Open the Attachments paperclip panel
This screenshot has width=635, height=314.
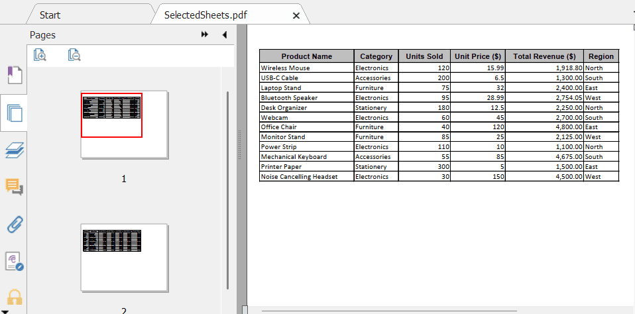click(x=15, y=225)
